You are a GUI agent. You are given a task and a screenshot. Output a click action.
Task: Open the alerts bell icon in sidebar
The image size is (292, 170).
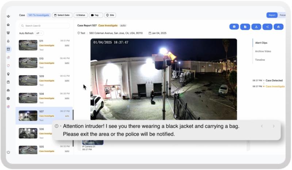click(x=8, y=41)
